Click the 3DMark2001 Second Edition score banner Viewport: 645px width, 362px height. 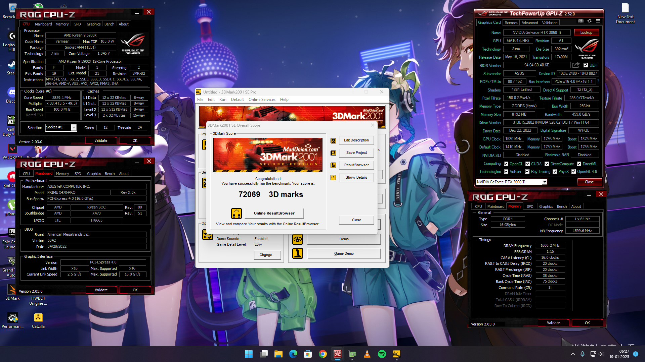point(268,155)
